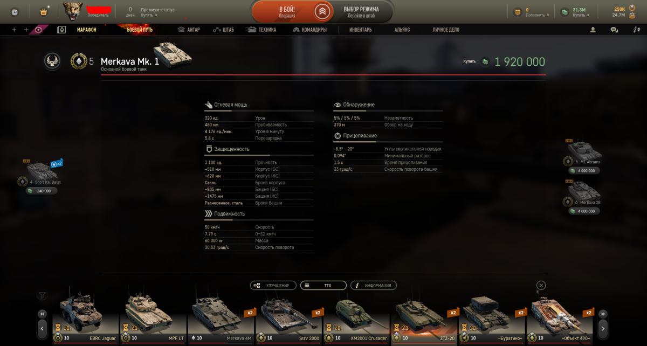
Task: Open the pink battle pass badge icon
Action: (38, 30)
